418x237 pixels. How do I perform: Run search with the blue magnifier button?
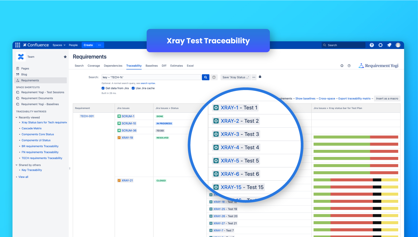206,77
